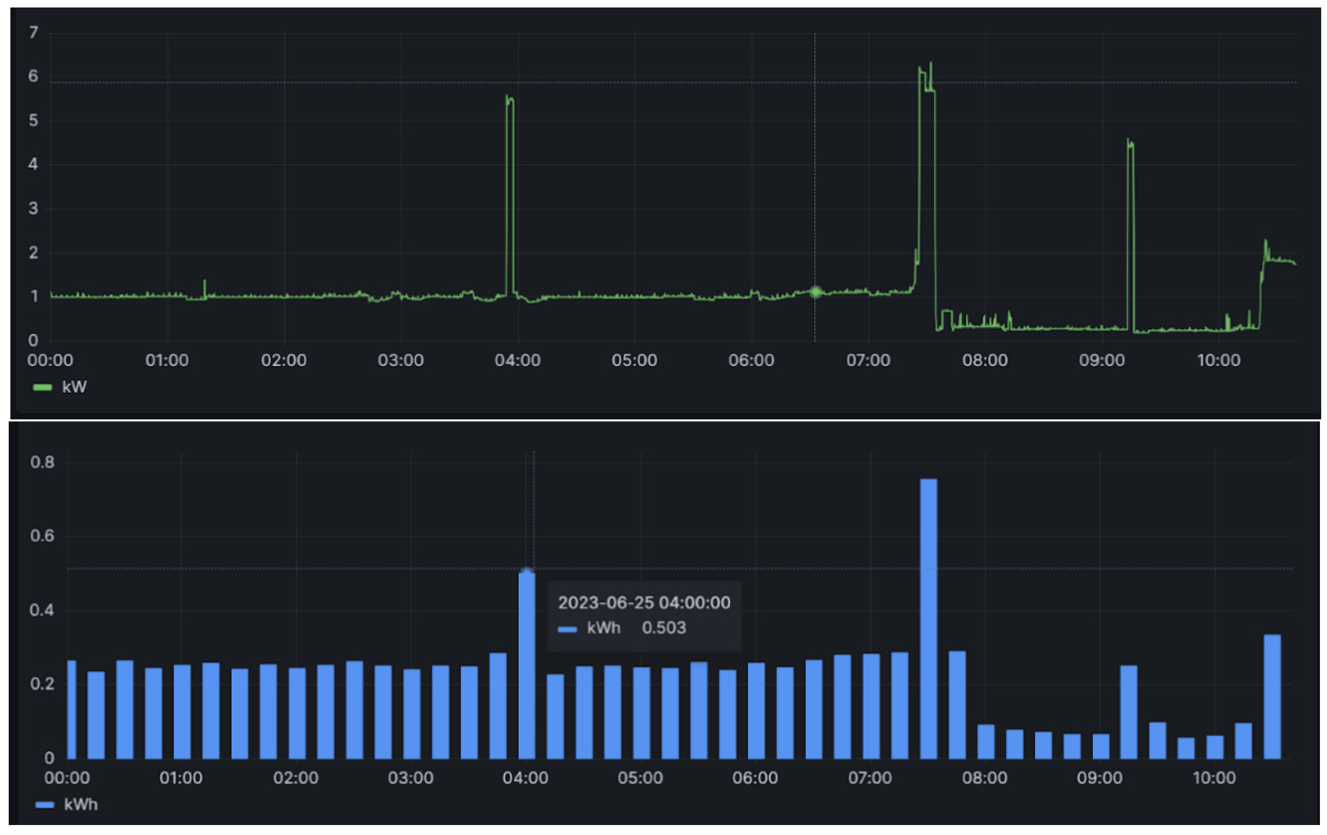Toggle the kWh series legend label
Viewport: 1327px width, 835px height.
pos(81,804)
